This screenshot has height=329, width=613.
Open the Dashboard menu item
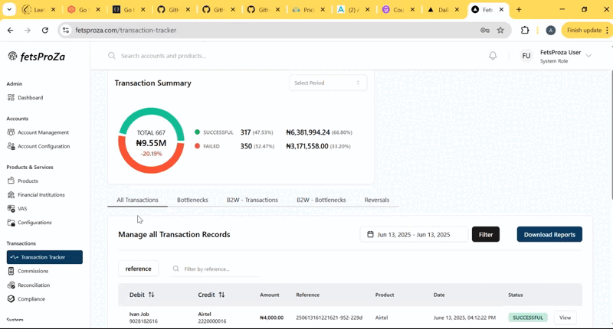(x=30, y=98)
